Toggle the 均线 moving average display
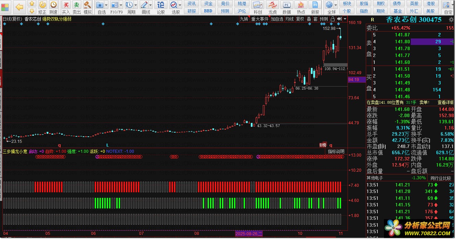The width and height of the screenshot is (456, 239). (290, 19)
